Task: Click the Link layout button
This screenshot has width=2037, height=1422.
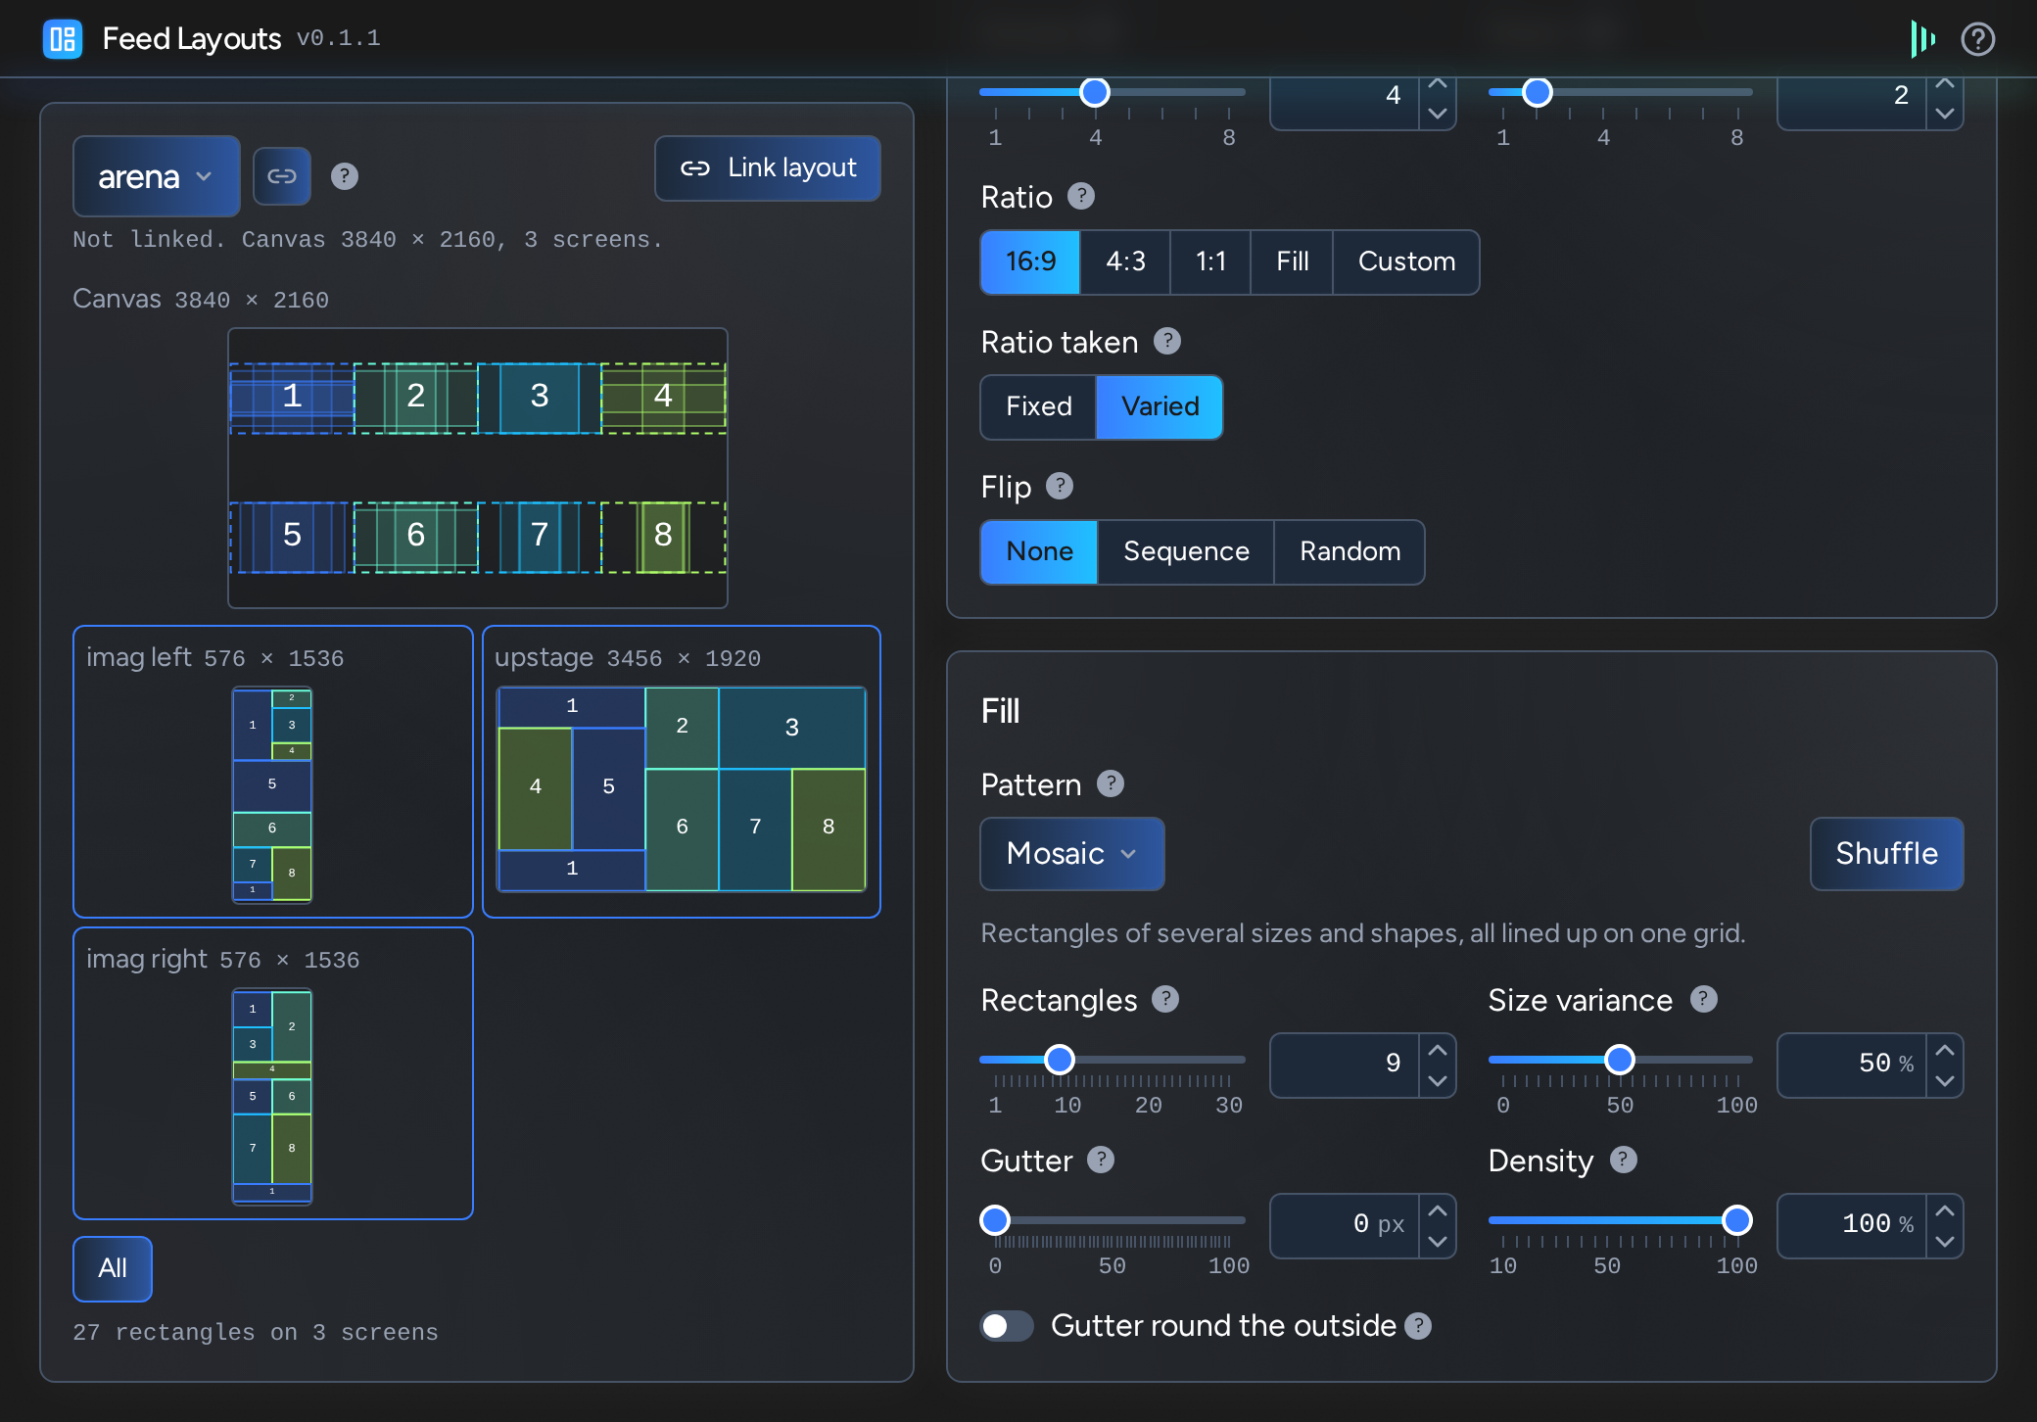Action: point(768,168)
